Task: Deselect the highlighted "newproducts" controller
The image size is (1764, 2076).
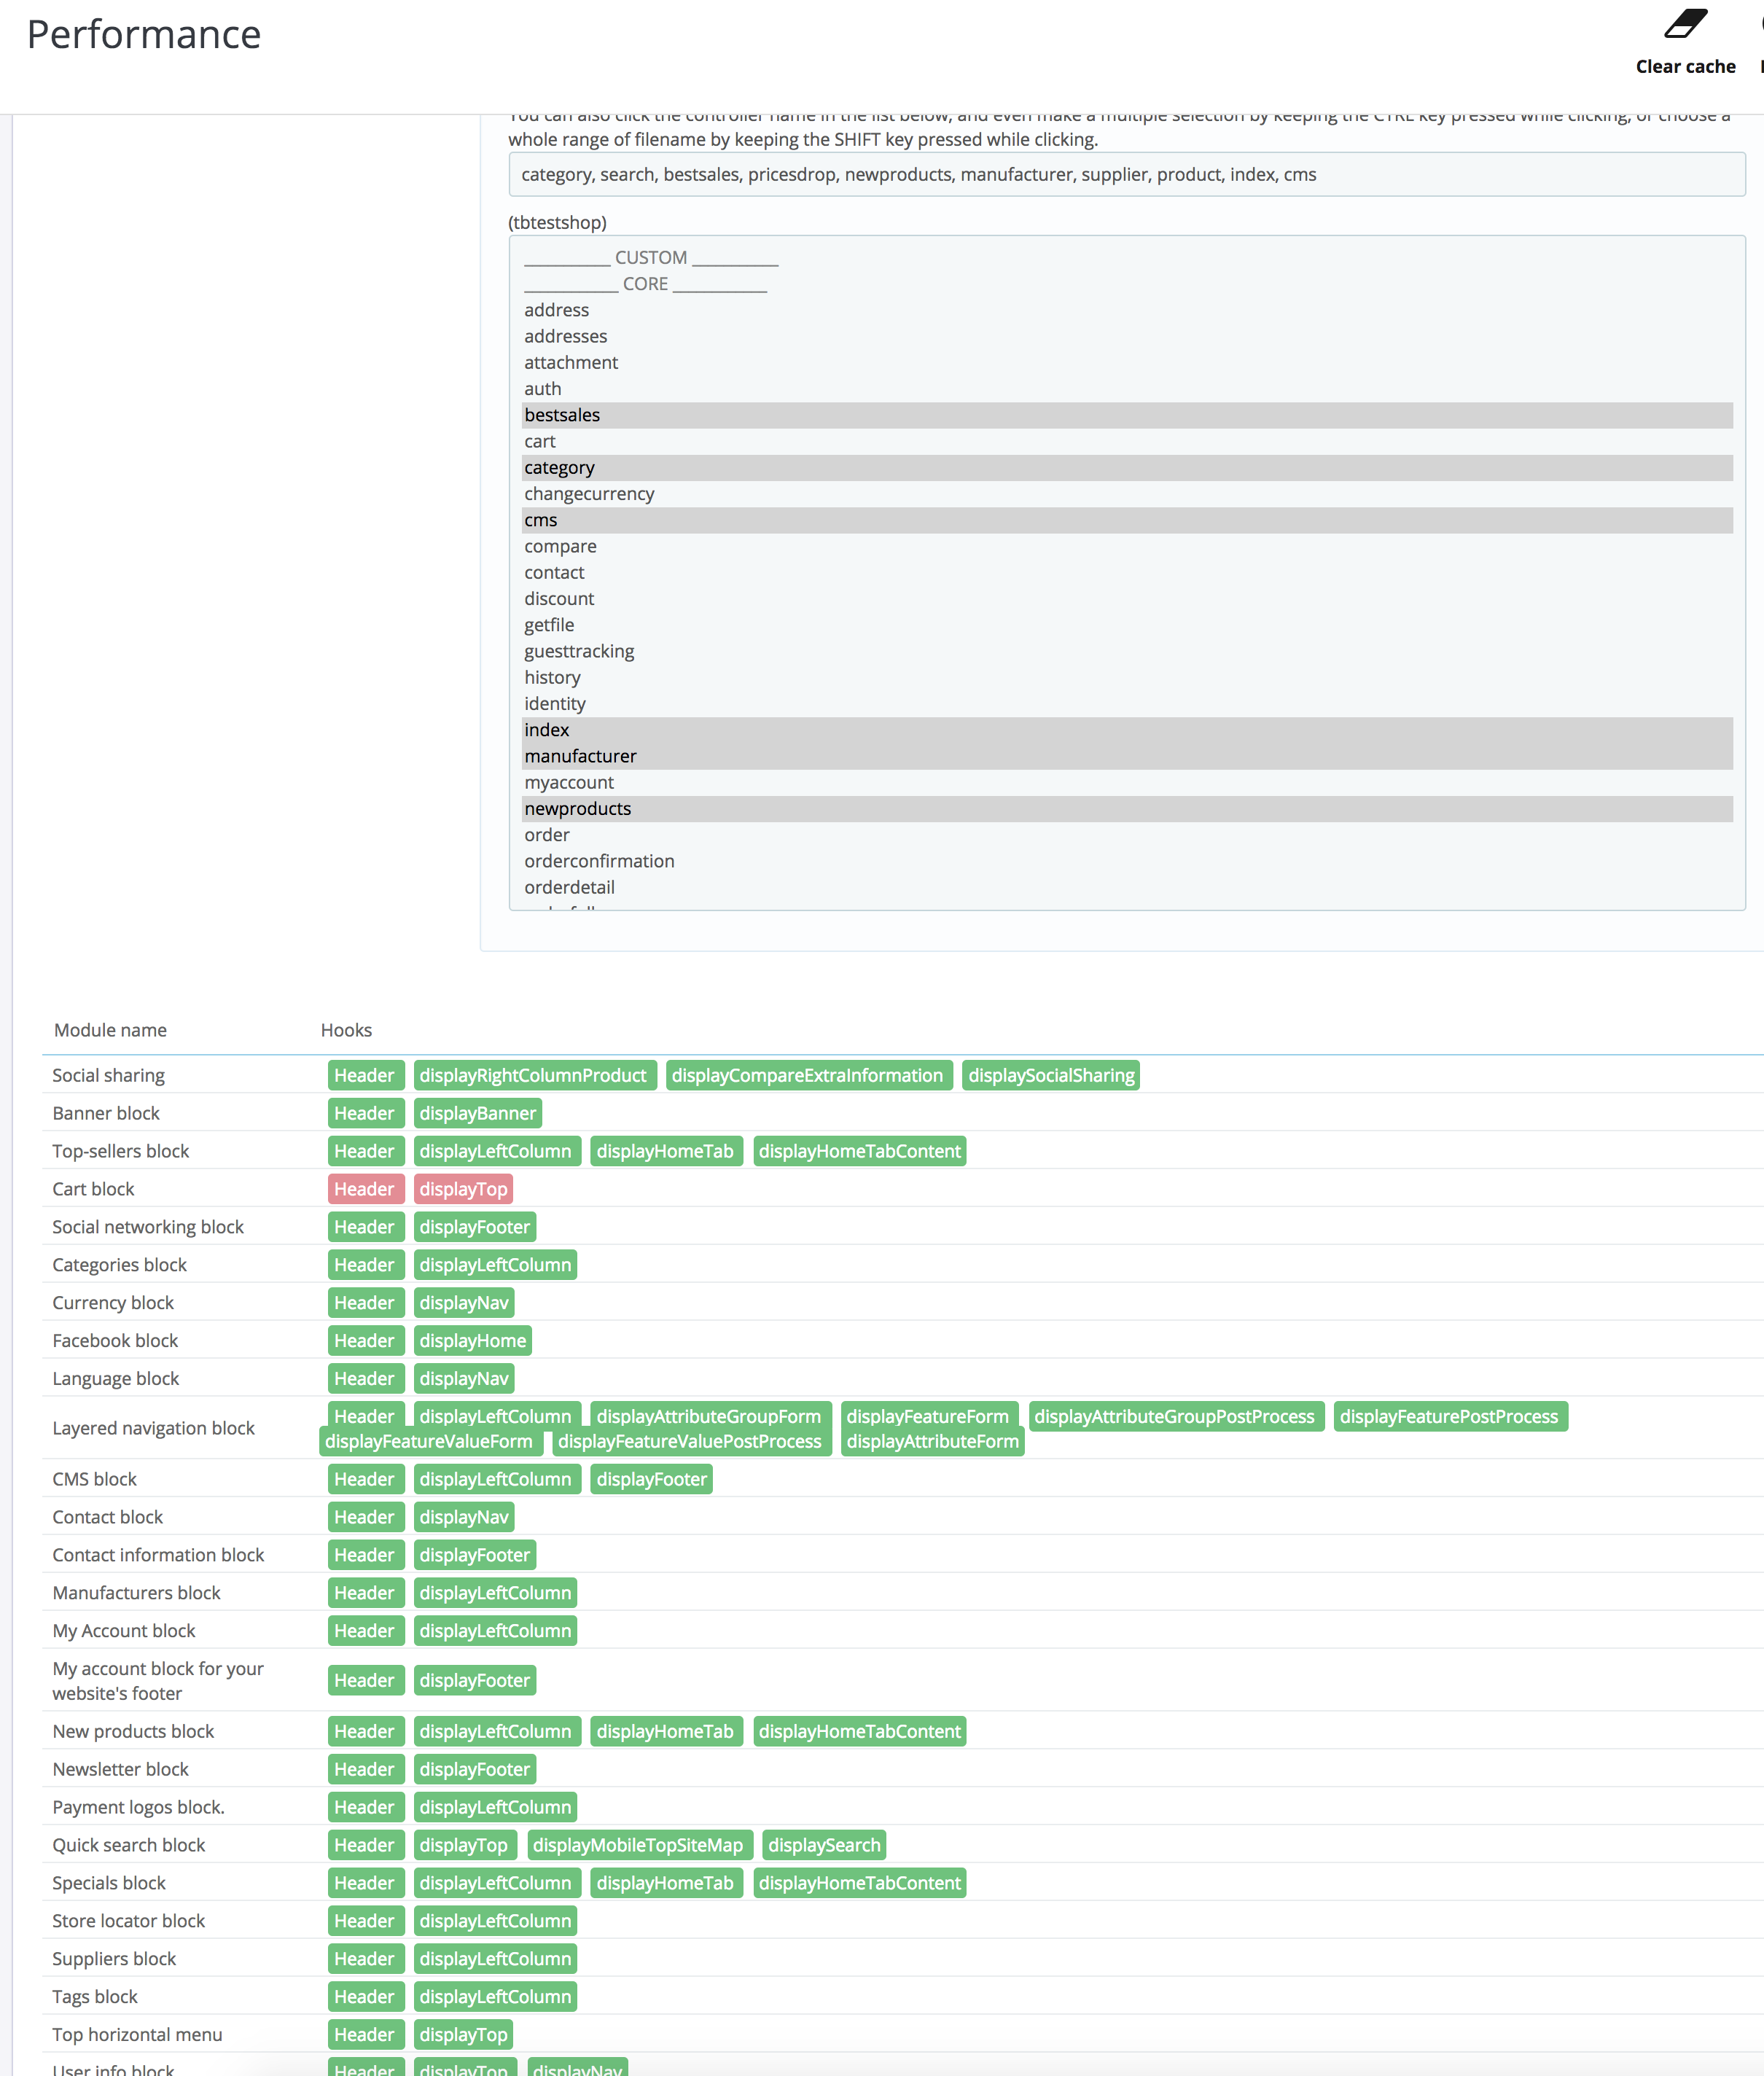Action: tap(578, 808)
